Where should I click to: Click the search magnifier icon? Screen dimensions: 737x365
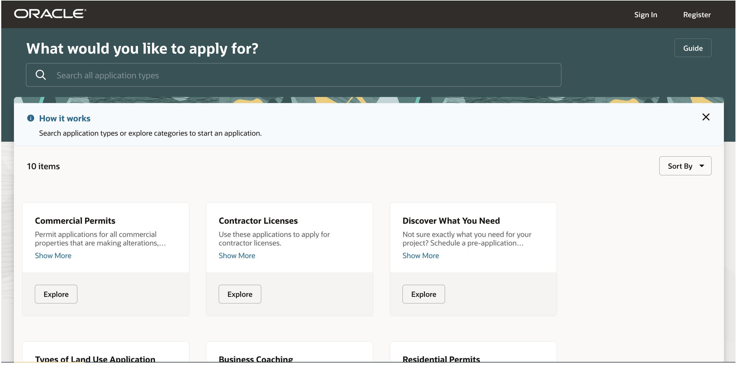41,75
